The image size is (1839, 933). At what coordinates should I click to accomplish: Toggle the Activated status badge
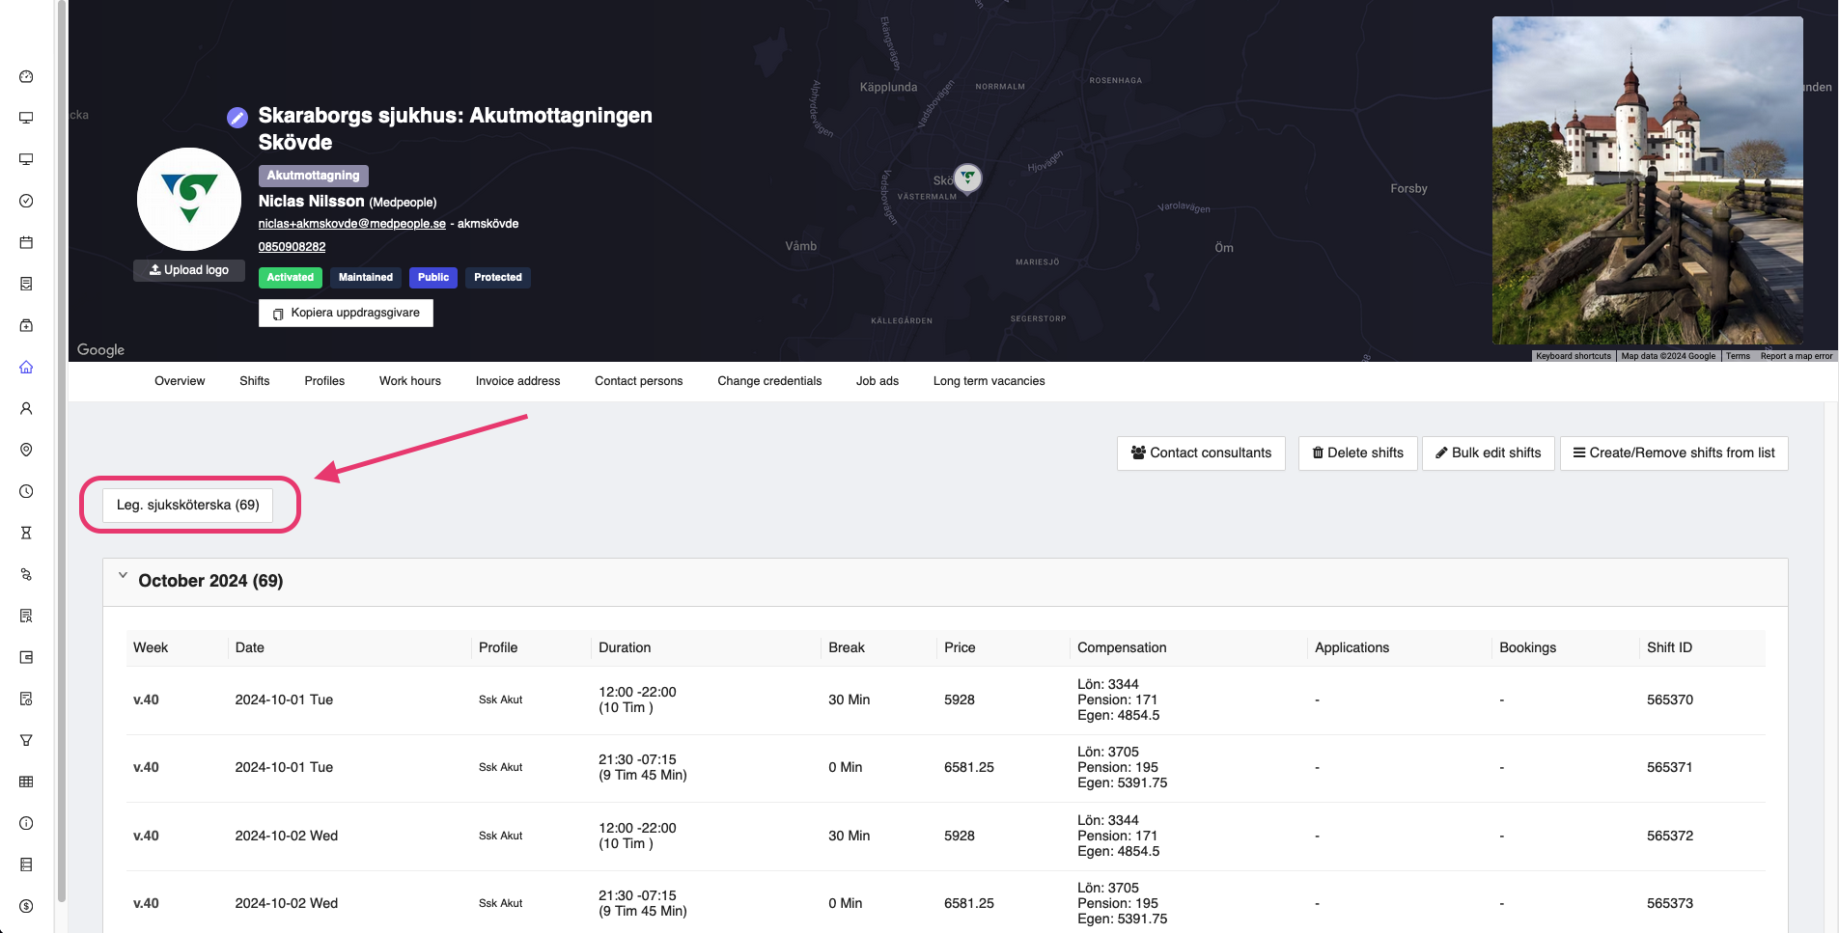coord(290,278)
